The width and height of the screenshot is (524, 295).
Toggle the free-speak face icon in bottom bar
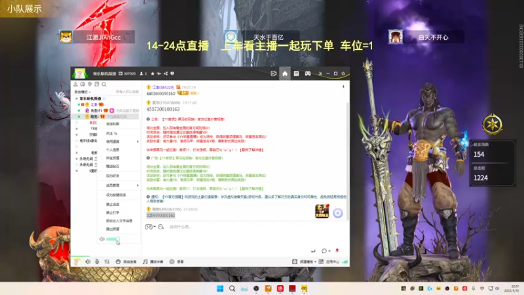click(x=118, y=262)
